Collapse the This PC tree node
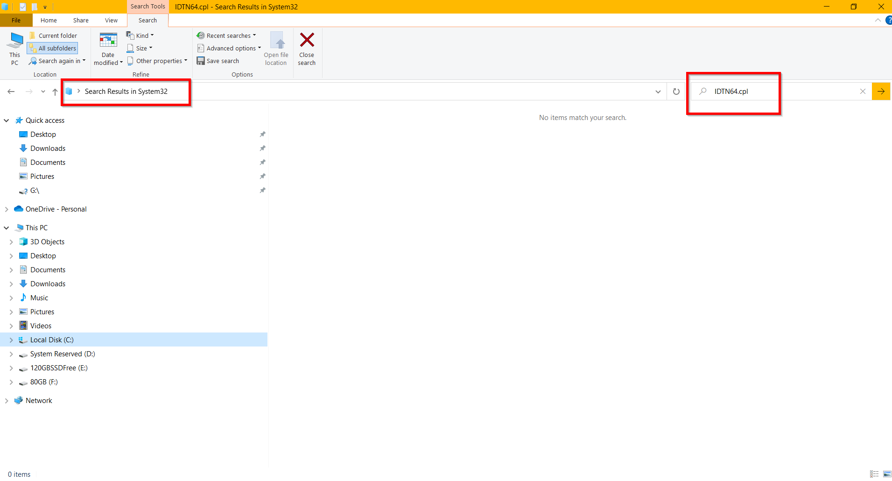892x481 pixels. 7,228
